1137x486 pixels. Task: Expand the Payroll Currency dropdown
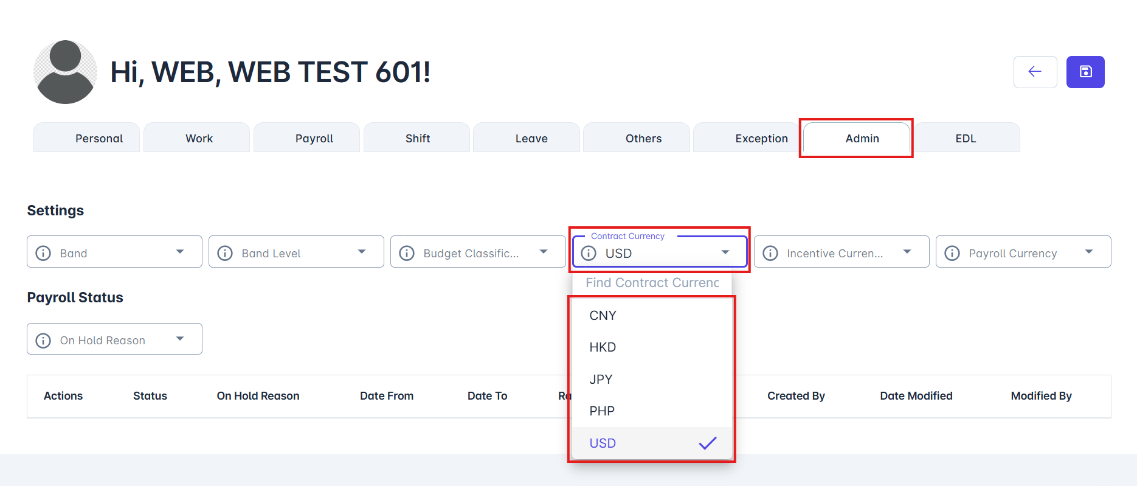[x=1088, y=252]
